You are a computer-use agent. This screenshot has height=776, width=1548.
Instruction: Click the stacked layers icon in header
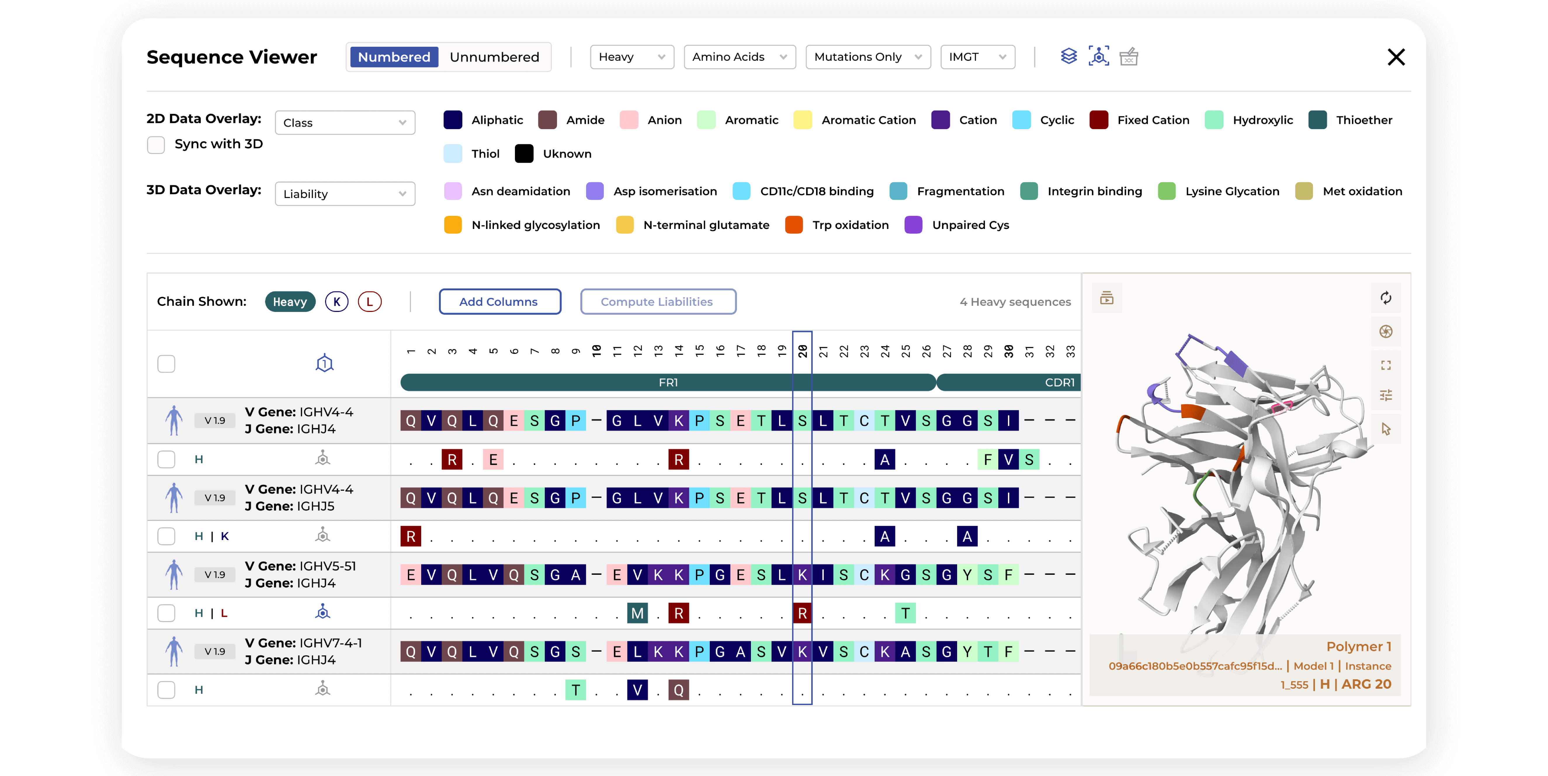click(x=1068, y=56)
